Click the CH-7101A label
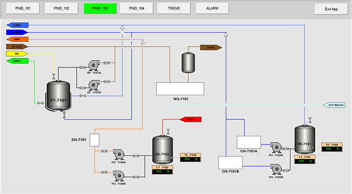The image size is (352, 194). 249,151
